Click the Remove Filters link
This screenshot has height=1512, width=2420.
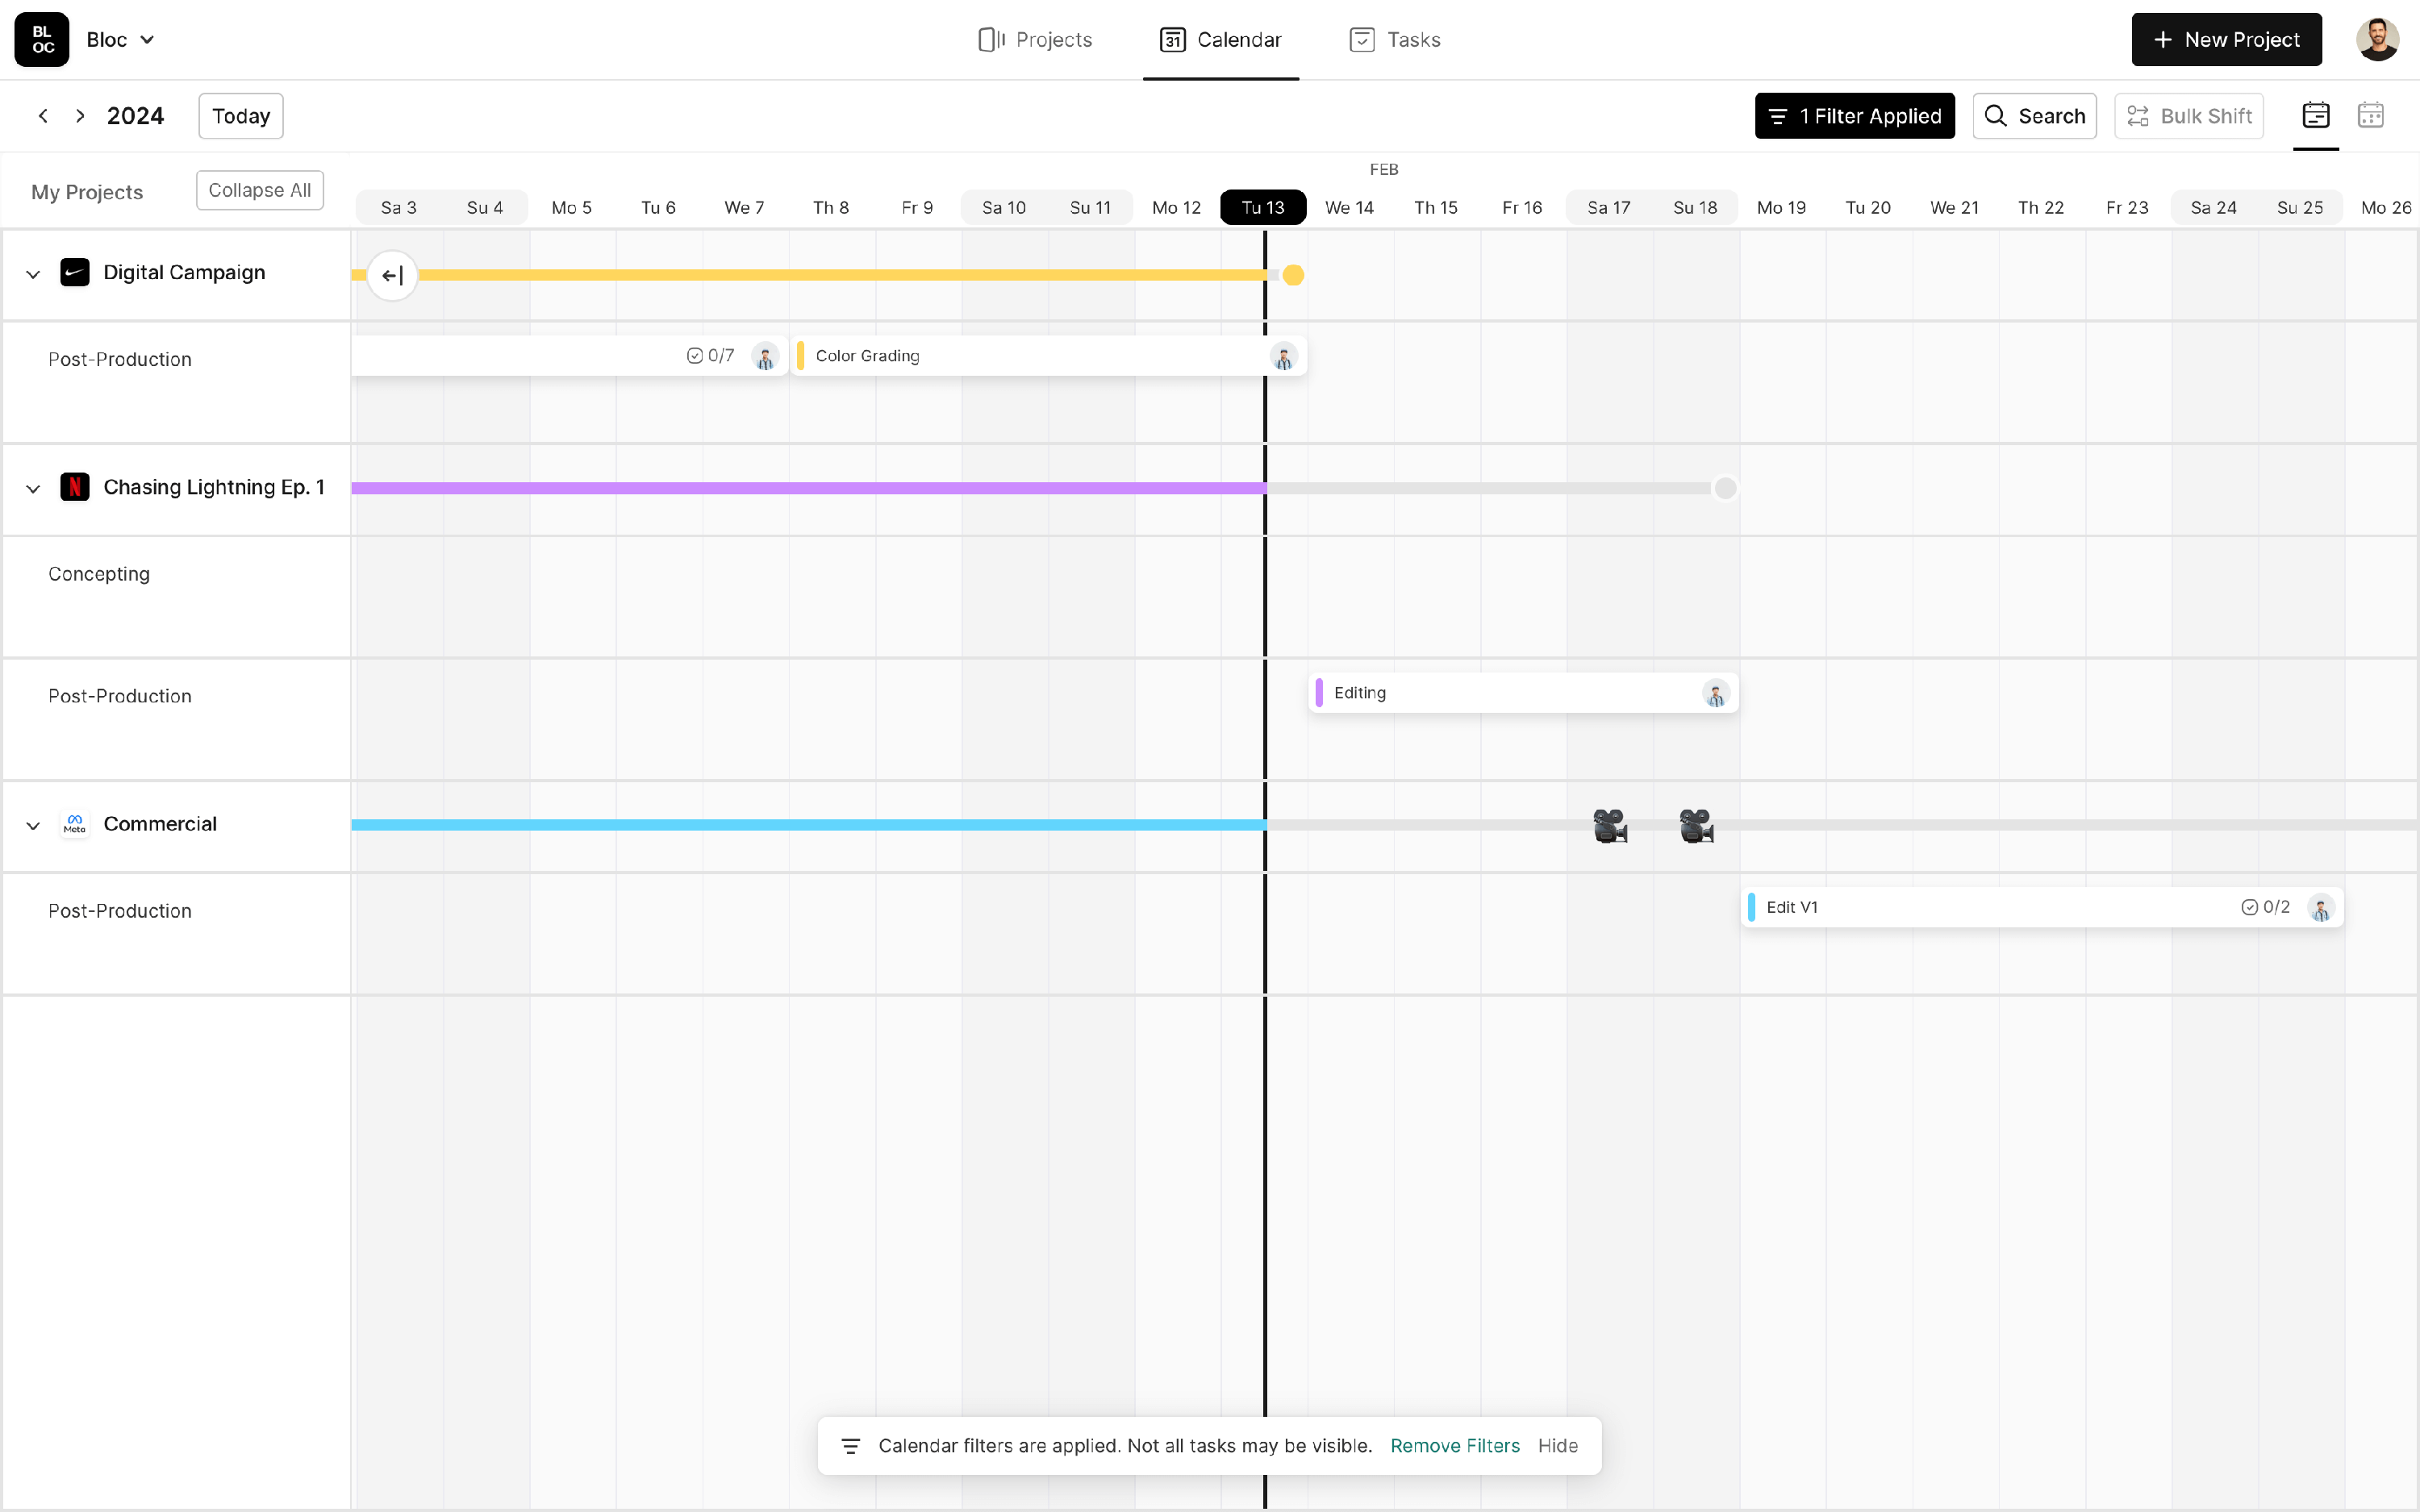tap(1454, 1446)
